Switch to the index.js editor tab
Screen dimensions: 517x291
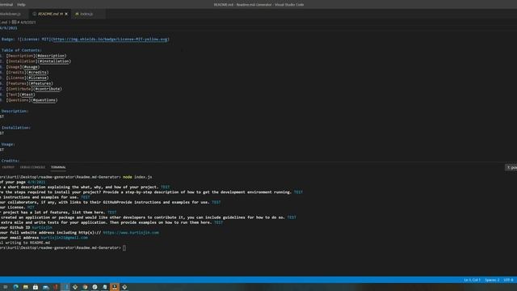(x=86, y=14)
